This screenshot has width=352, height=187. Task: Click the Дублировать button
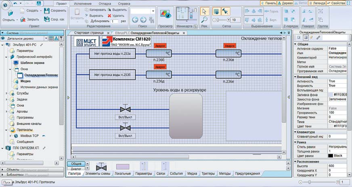[x=97, y=21]
